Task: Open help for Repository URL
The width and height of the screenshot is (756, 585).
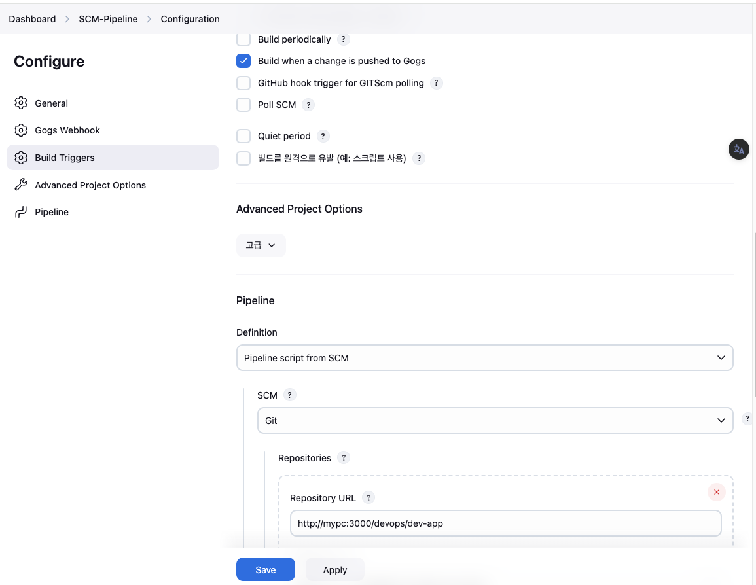Action: click(369, 498)
